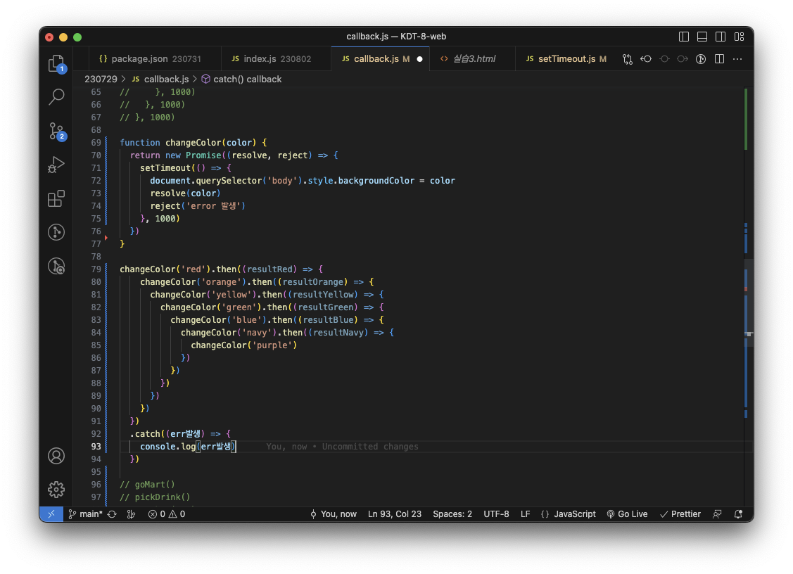
Task: Change indentation via Spaces: 2
Action: (452, 514)
